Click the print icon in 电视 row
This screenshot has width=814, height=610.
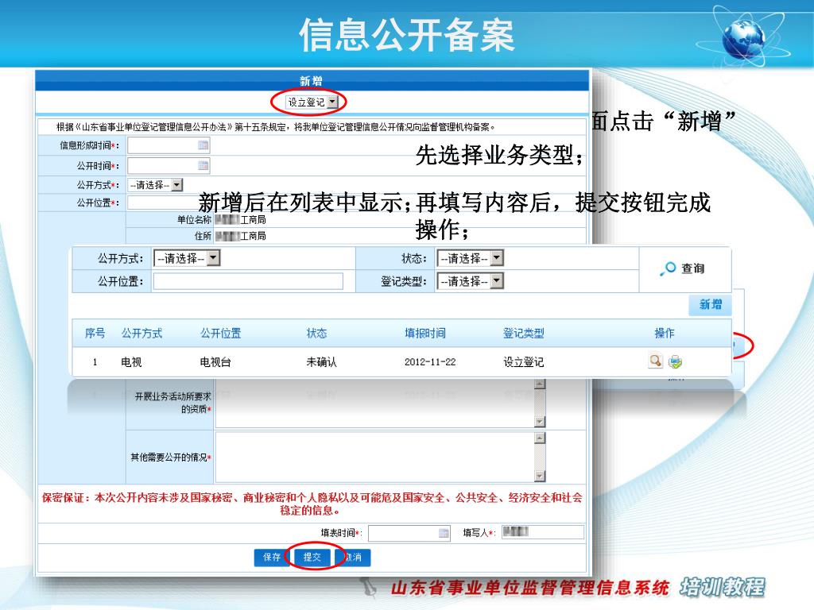pos(675,361)
